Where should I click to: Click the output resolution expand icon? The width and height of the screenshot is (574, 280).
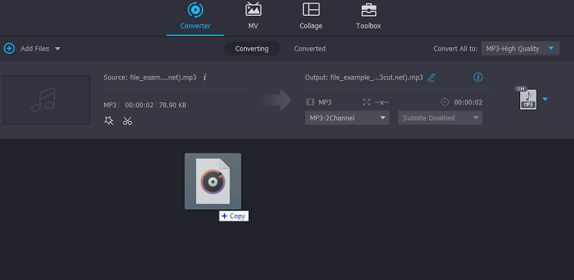coord(367,102)
